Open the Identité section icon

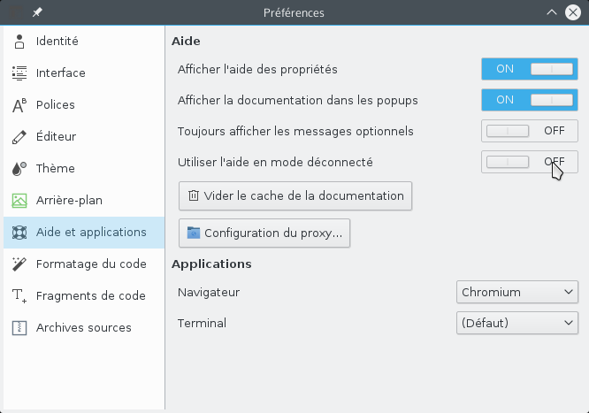pos(19,42)
